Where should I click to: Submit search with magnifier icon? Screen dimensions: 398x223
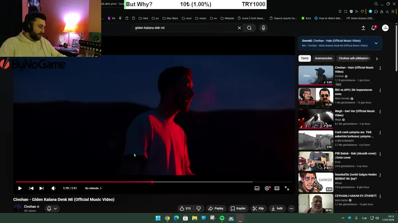(249, 28)
